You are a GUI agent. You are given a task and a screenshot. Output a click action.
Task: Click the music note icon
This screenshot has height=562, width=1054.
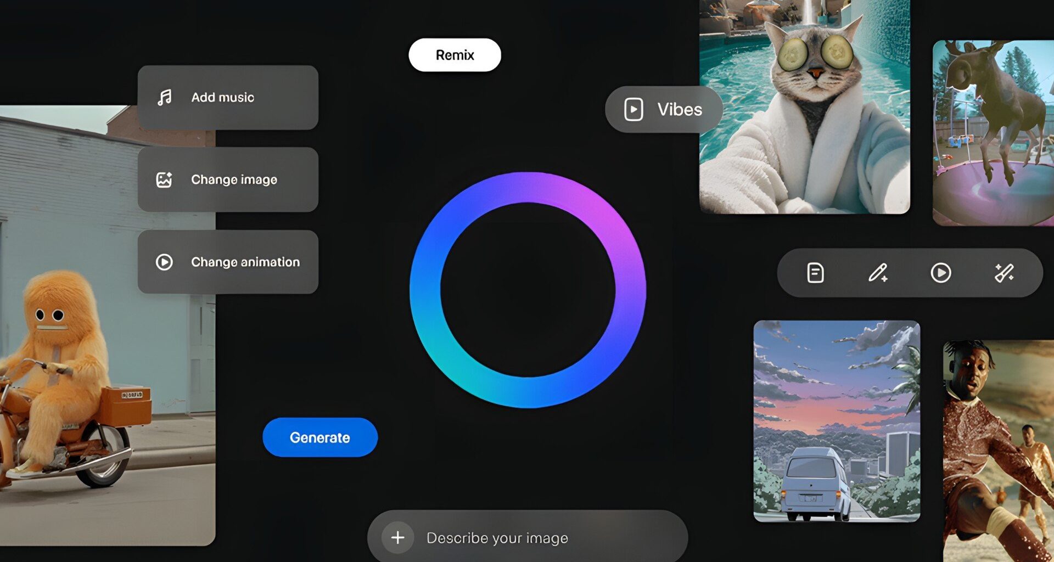(x=164, y=98)
